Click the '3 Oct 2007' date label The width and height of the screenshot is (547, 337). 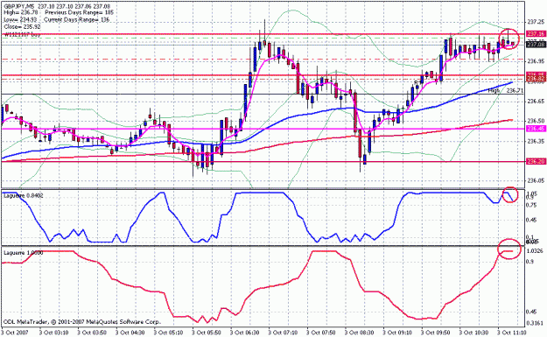(x=15, y=333)
